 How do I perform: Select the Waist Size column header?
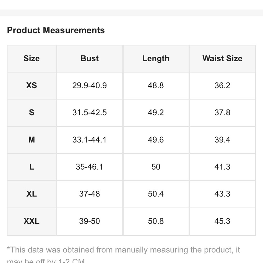[x=222, y=59]
